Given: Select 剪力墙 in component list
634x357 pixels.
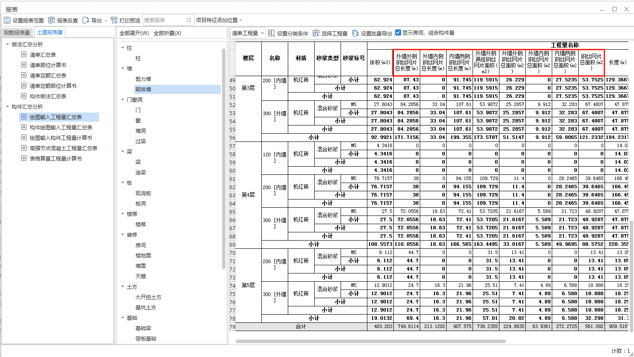Looking at the screenshot, I should click(x=143, y=79).
